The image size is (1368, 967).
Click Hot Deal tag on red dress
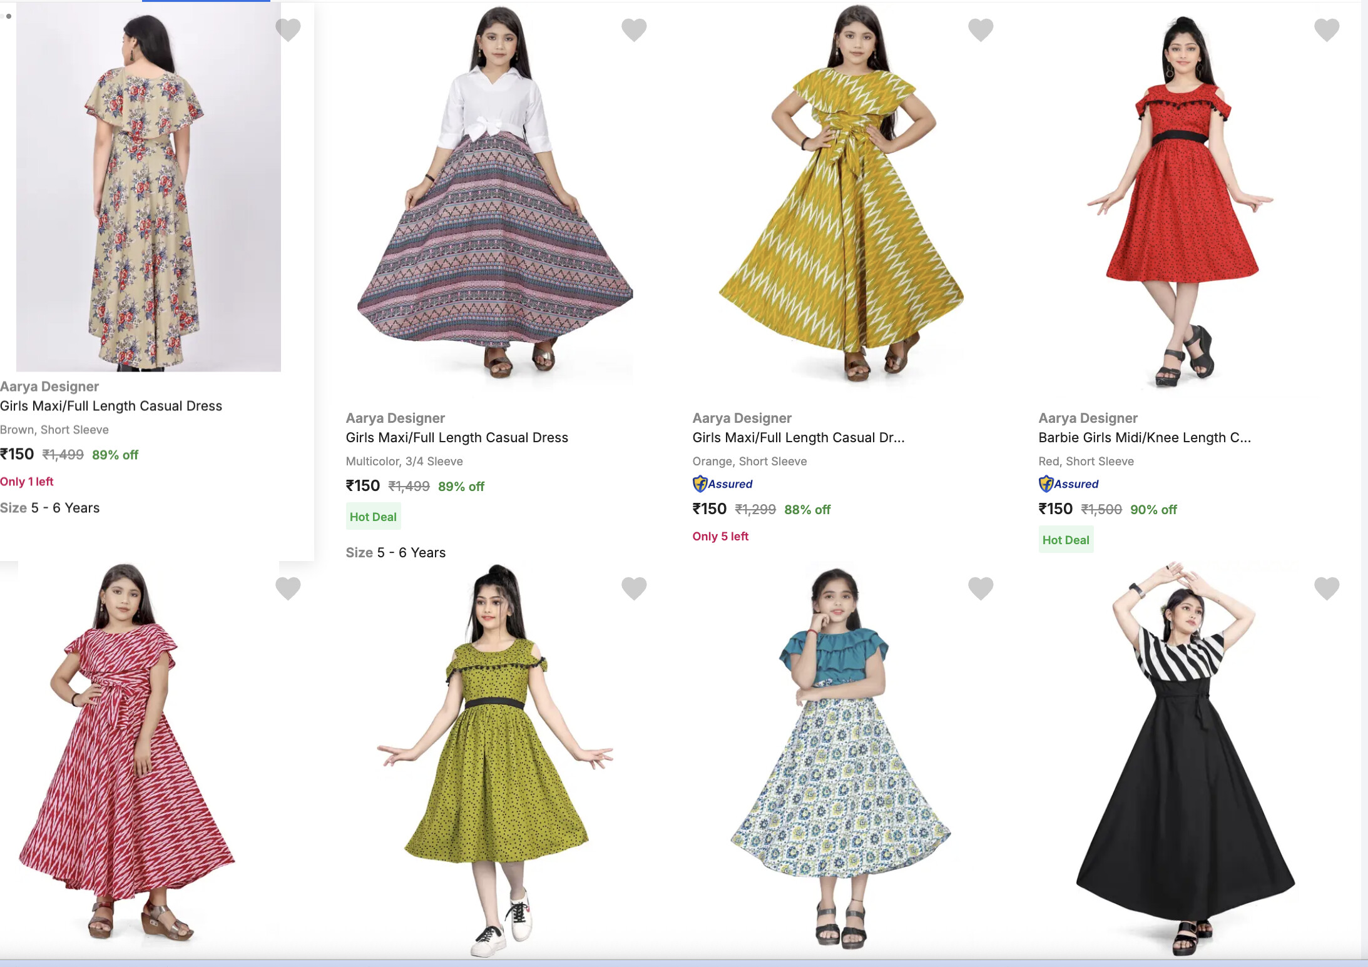1066,540
